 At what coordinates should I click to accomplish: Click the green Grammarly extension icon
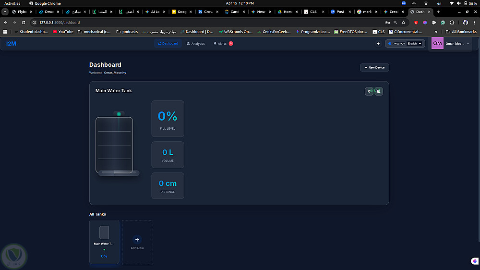443,23
